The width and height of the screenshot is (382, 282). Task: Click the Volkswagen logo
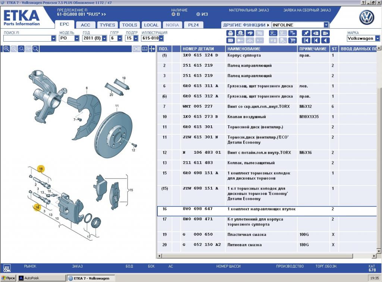click(x=367, y=17)
